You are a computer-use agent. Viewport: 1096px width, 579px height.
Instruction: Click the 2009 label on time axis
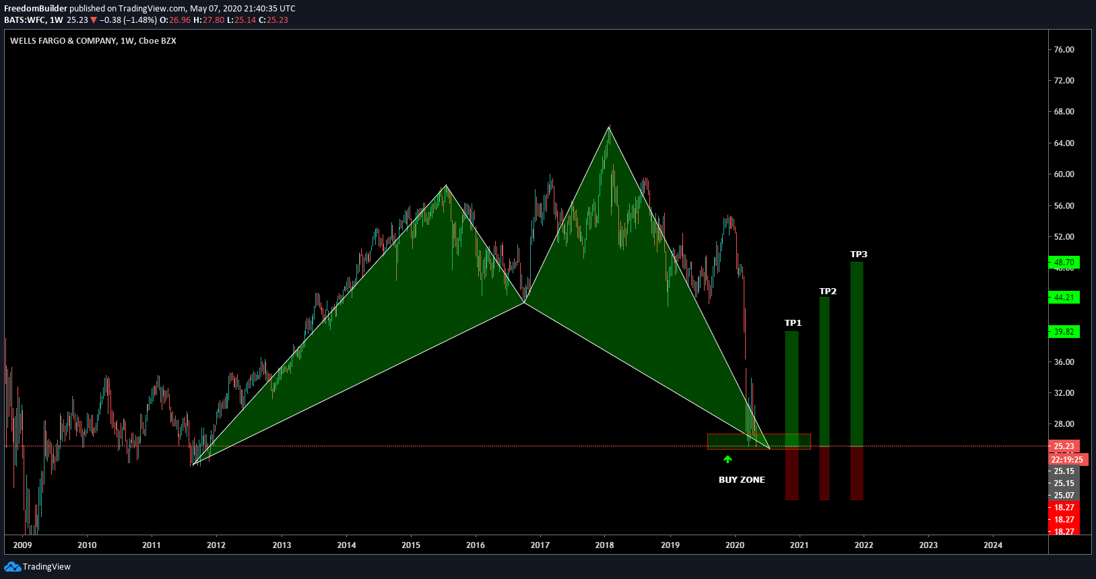click(22, 545)
